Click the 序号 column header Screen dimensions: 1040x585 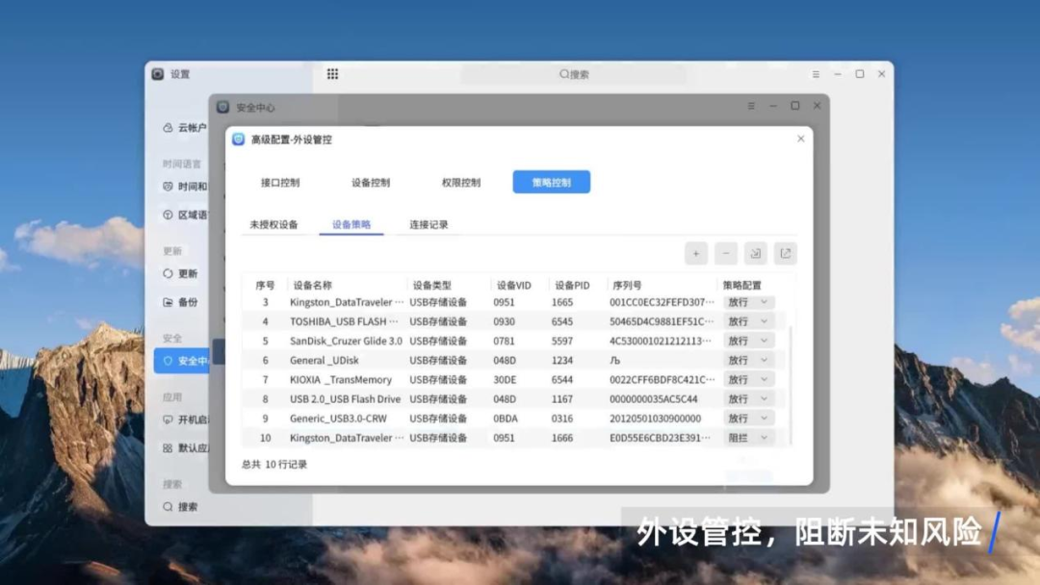(x=266, y=285)
